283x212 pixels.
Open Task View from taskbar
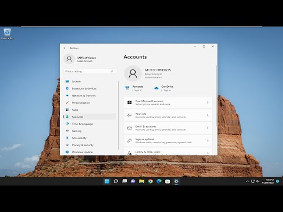[x=124, y=181]
